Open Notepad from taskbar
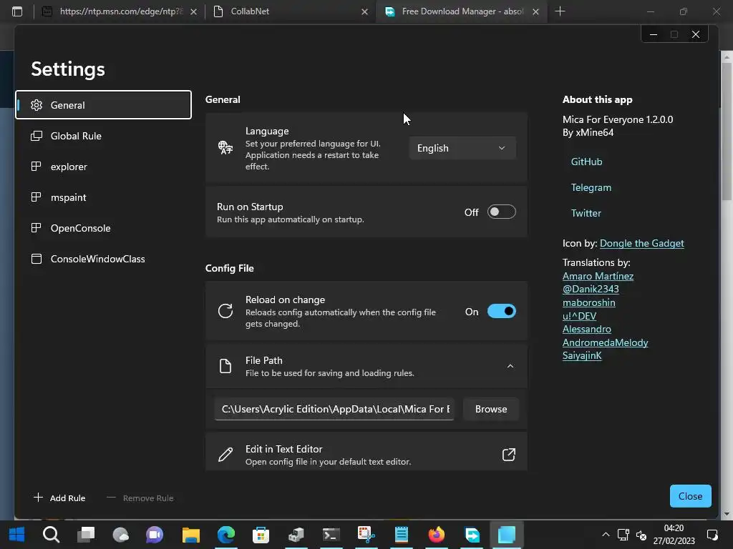Image resolution: width=733 pixels, height=549 pixels. [x=401, y=535]
